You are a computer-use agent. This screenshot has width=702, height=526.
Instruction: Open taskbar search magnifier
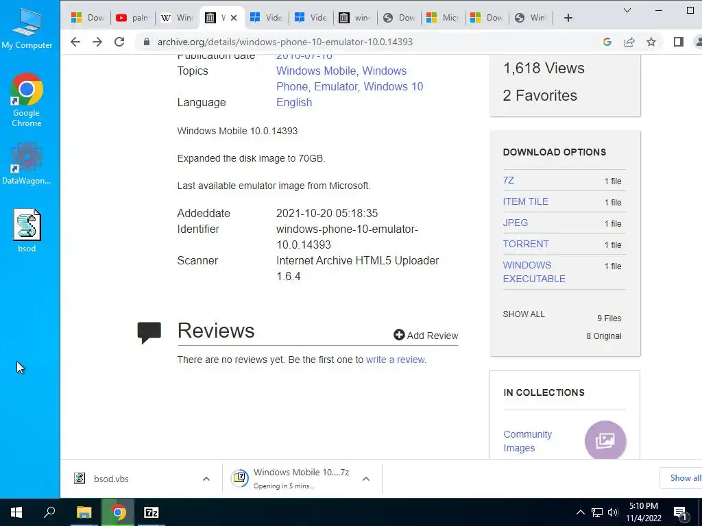[49, 512]
